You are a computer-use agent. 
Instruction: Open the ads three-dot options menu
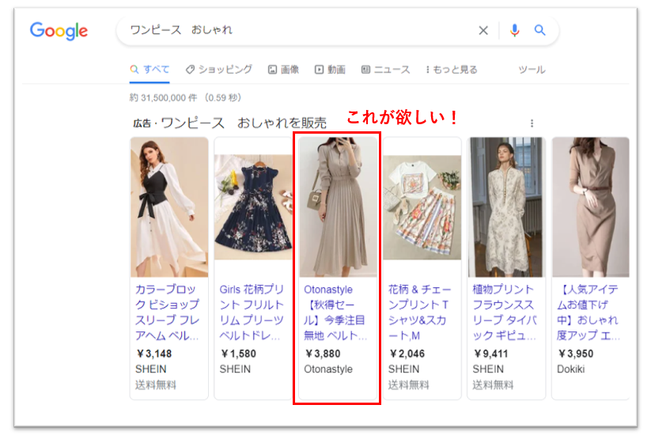tap(532, 123)
